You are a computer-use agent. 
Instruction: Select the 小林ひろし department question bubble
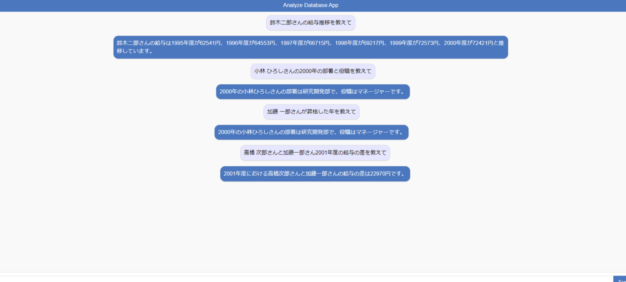point(313,71)
